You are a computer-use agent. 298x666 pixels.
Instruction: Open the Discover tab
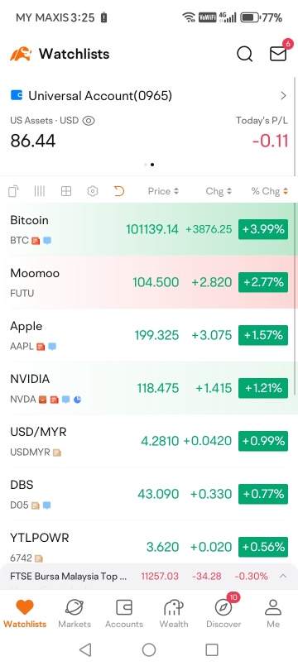point(223,614)
